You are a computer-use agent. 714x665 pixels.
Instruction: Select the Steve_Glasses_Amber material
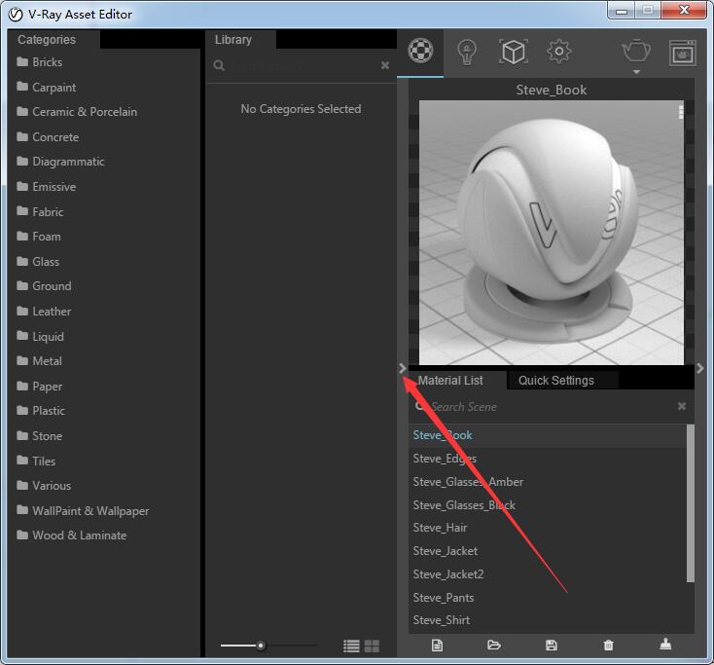548,482
